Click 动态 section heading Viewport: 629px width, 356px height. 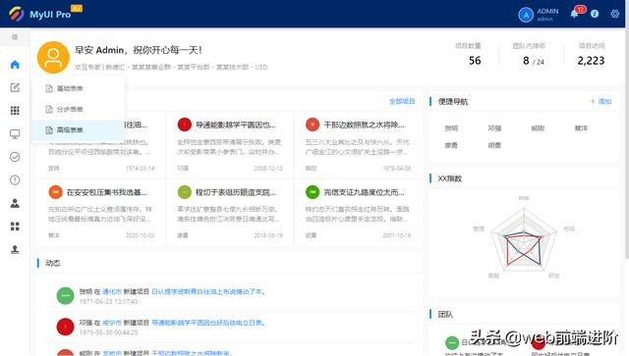pos(52,263)
